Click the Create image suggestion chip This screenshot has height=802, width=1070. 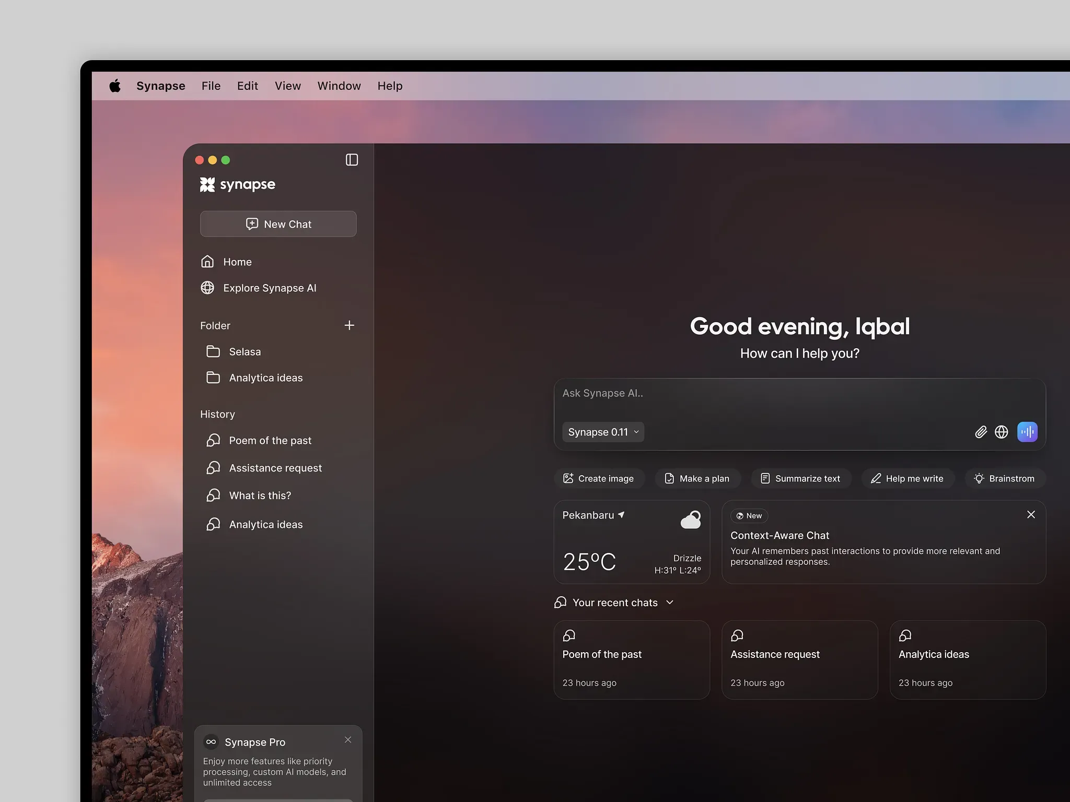pos(599,478)
